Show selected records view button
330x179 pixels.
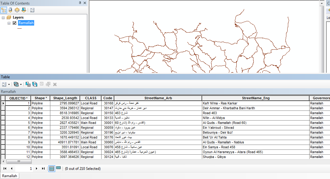click(59, 168)
